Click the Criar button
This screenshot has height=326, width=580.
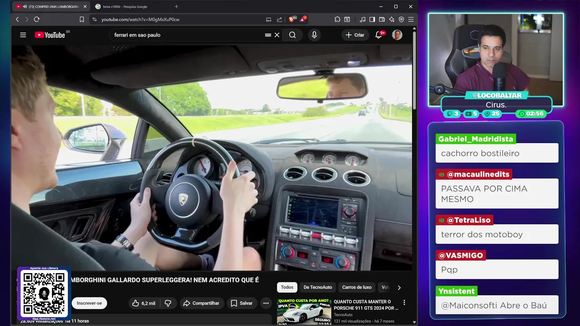(355, 35)
